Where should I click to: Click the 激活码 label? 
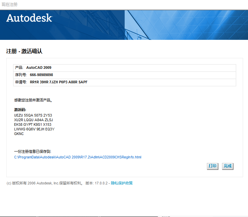20,110
